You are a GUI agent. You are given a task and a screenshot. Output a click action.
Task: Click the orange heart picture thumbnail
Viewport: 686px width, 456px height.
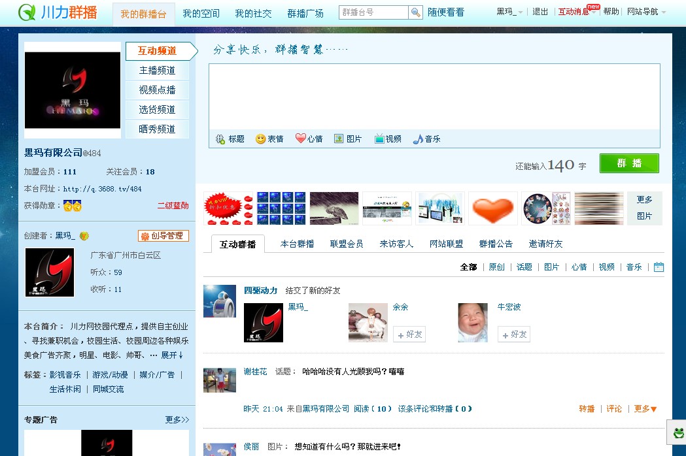tap(492, 208)
